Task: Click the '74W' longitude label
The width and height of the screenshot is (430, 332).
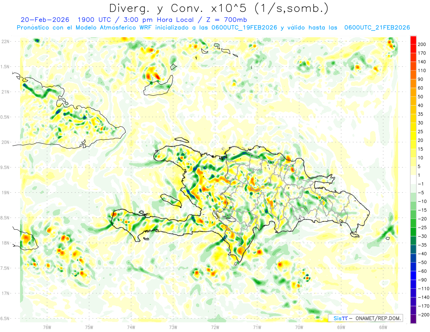Action: tap(131, 327)
